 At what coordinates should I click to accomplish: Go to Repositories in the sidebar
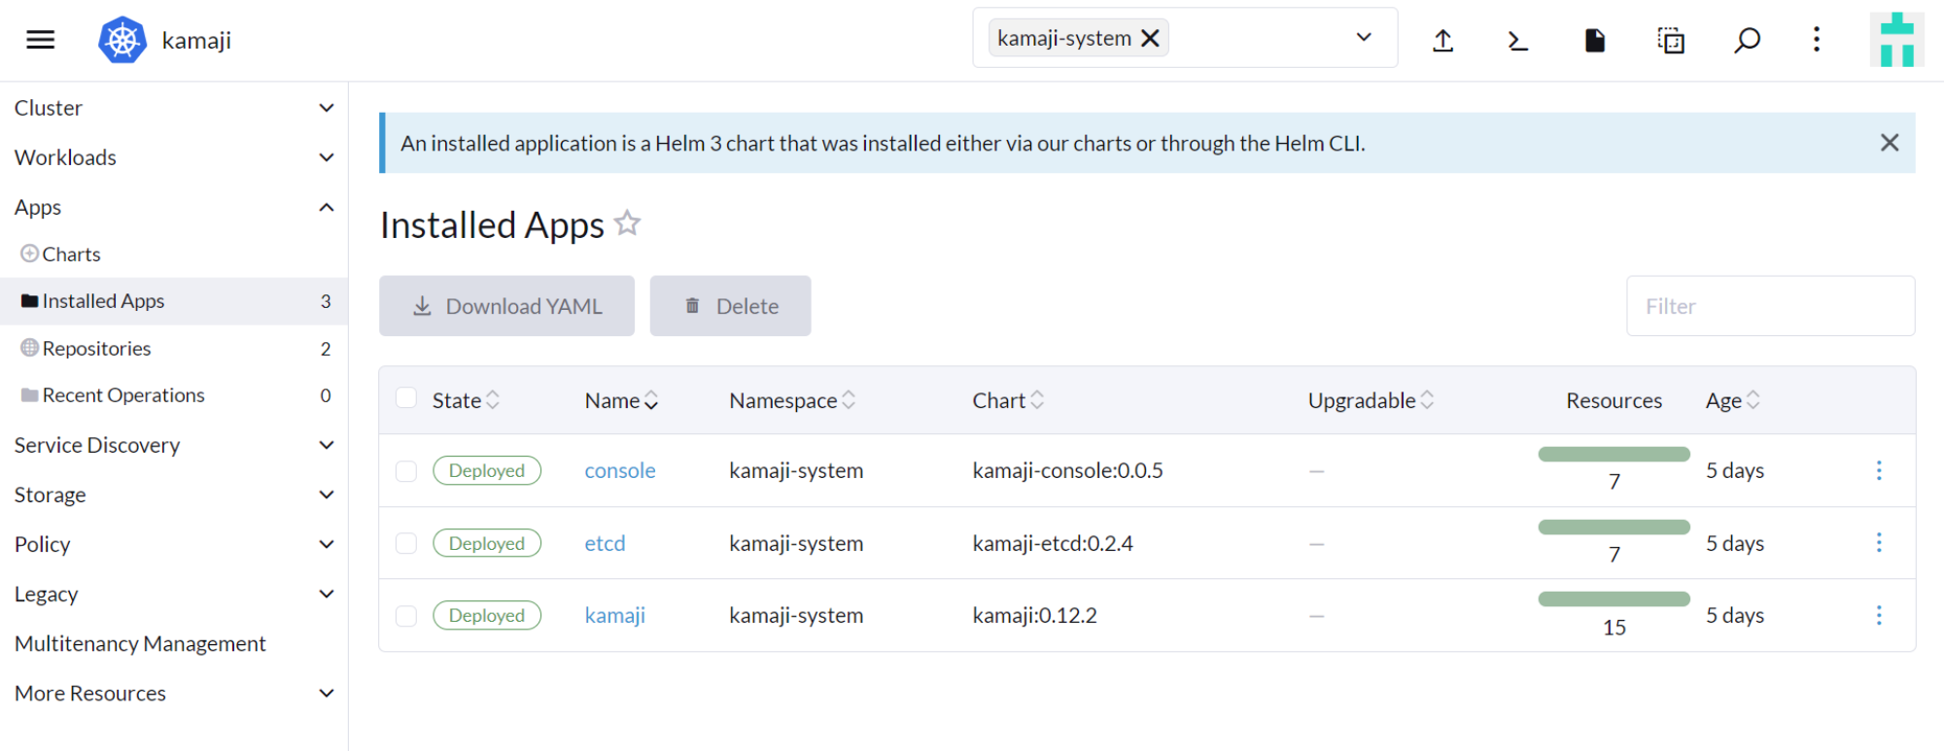coord(96,348)
